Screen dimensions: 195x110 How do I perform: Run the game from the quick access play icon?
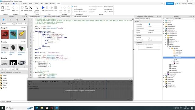click(14, 4)
